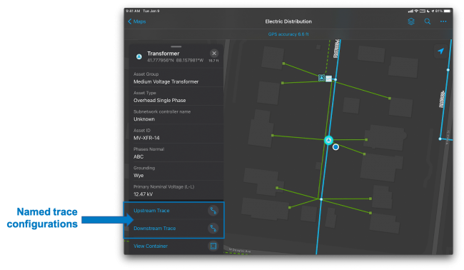Screen dimensions: 464x270
Task: Select the upper transformer symbol on map
Action: [321, 78]
